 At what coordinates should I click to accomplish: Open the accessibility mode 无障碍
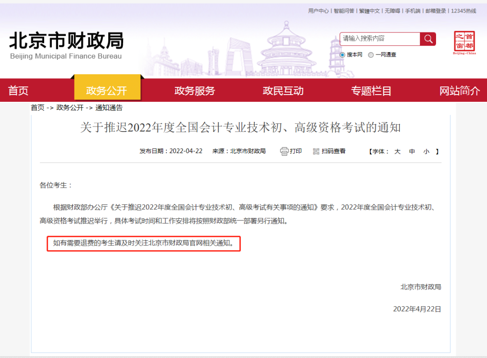pyautogui.click(x=391, y=10)
